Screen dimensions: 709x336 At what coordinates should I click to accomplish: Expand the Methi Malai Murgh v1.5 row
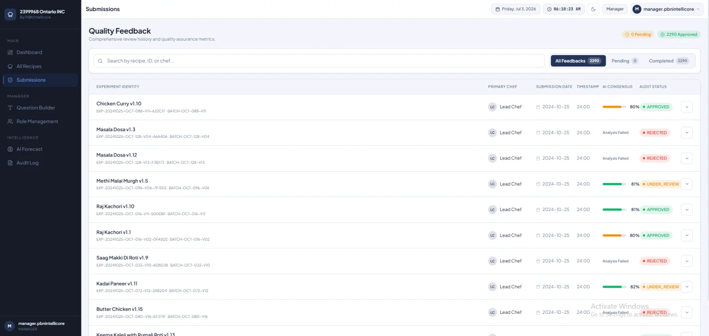(687, 184)
